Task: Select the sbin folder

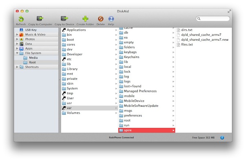Action: coord(89,84)
